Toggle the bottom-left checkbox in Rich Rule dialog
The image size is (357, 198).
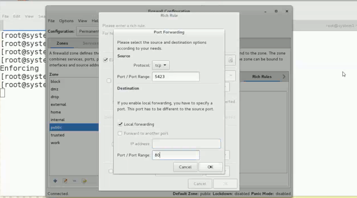tap(111, 171)
